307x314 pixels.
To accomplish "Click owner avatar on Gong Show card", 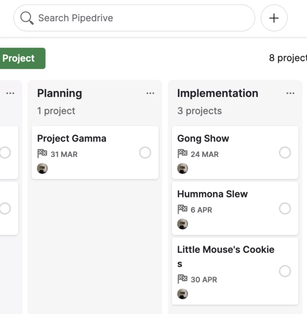I will (x=182, y=168).
